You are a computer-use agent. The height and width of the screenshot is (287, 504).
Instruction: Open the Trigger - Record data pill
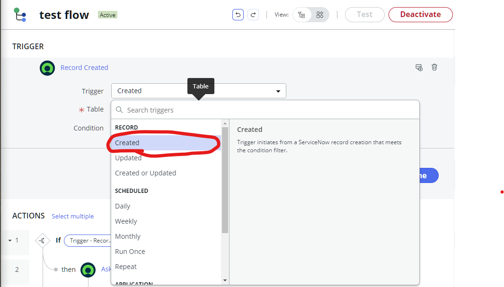[x=88, y=241]
